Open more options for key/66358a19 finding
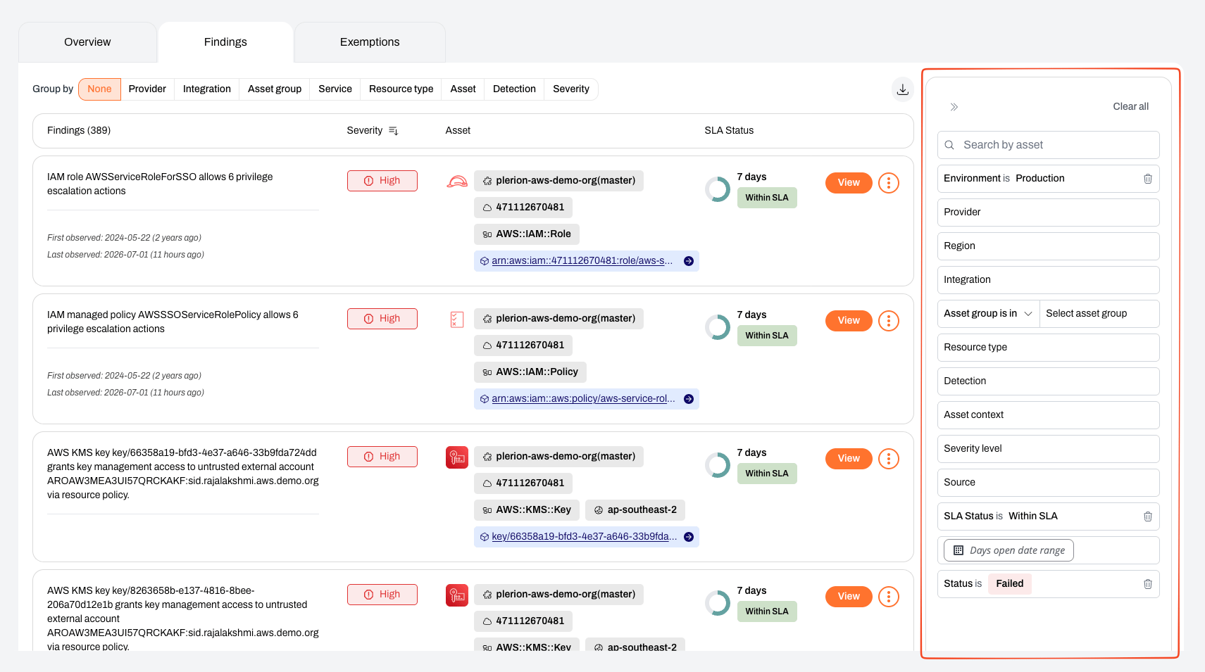This screenshot has width=1205, height=672. tap(889, 459)
